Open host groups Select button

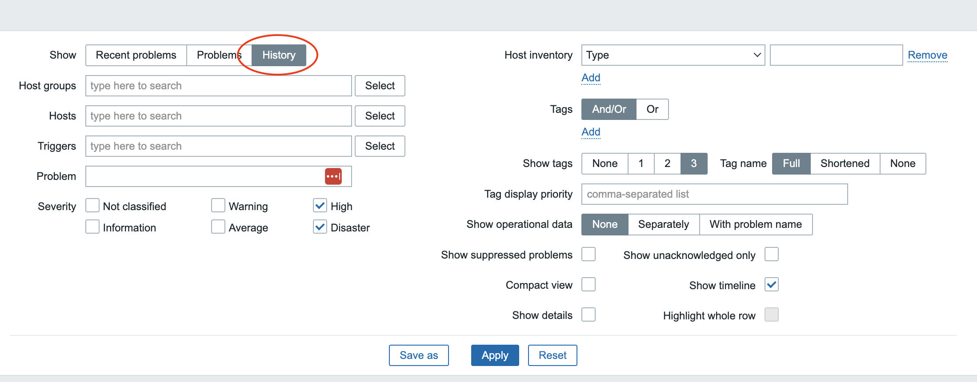tap(380, 86)
